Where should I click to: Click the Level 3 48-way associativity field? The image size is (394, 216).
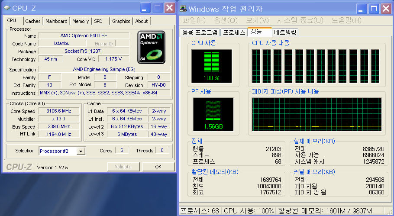click(x=159, y=134)
